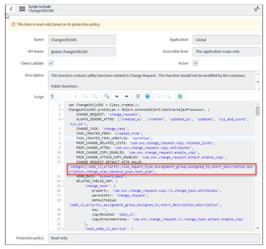This screenshot has height=249, width=266.
Task: Toggle full screen script editor icon
Action: pyautogui.click(x=138, y=97)
